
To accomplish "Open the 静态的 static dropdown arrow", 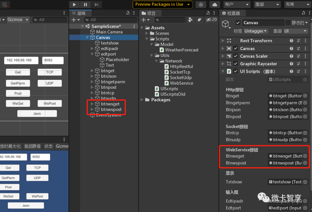I will coord(307,23).
